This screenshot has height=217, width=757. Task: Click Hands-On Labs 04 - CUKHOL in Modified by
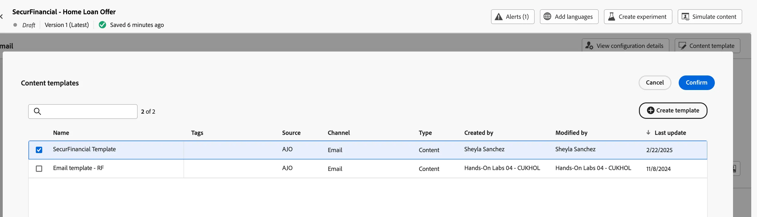[593, 168]
